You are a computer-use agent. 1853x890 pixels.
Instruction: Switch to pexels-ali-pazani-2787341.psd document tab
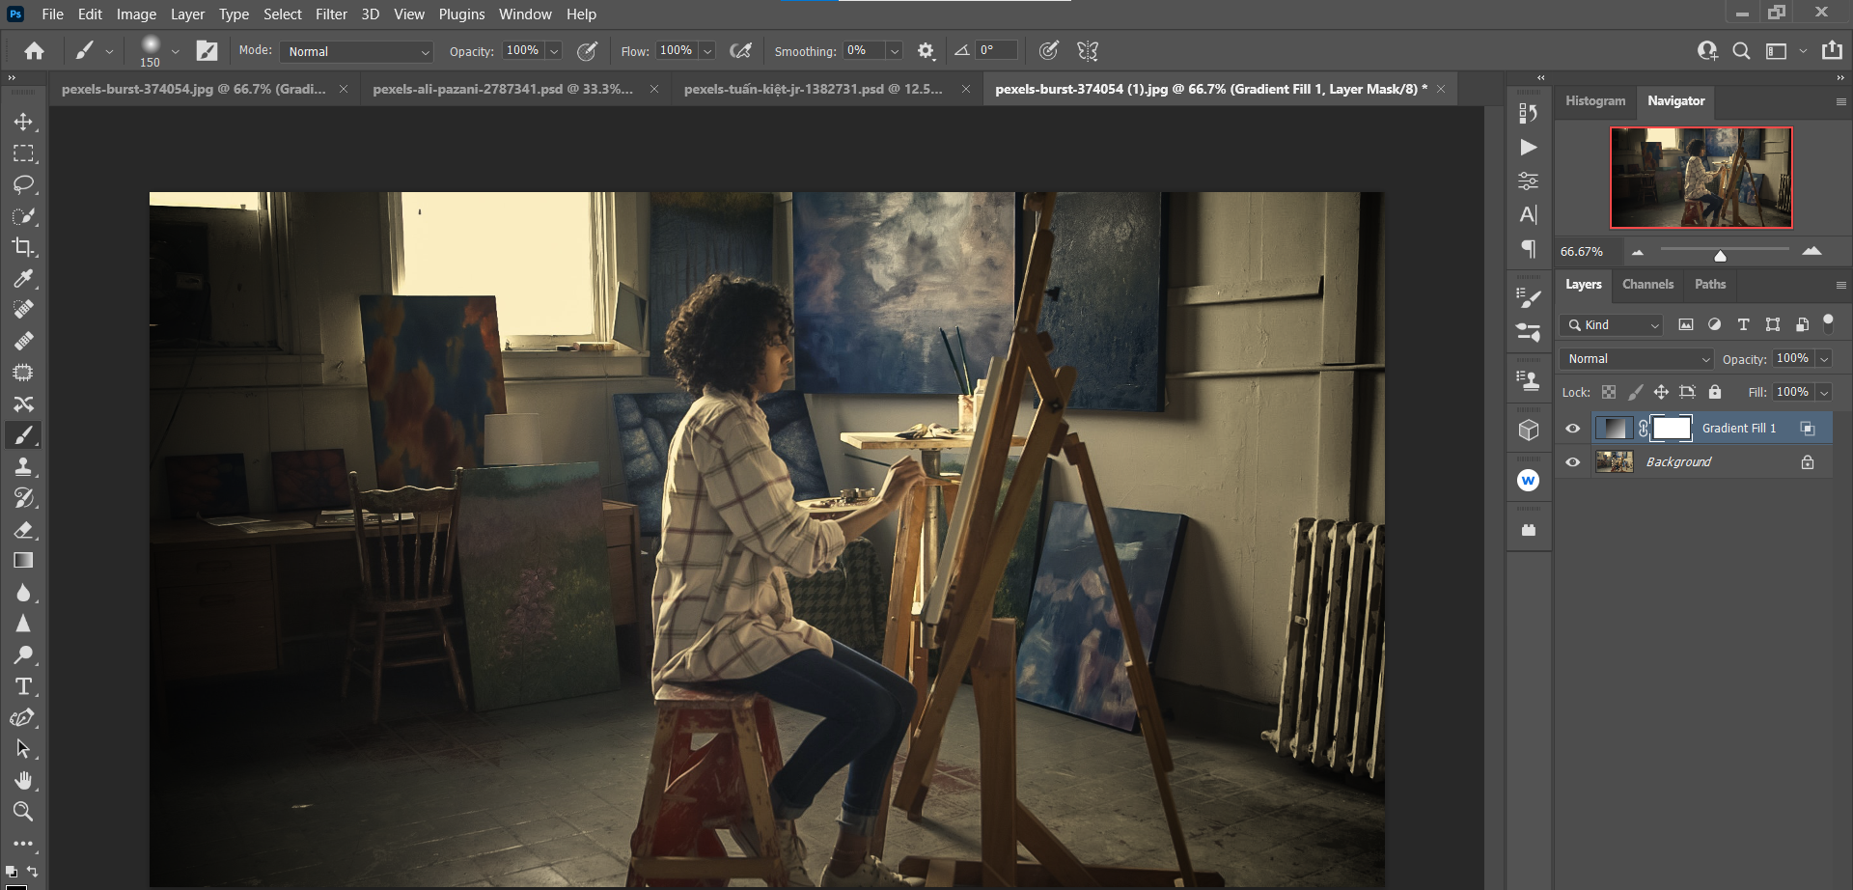(503, 89)
